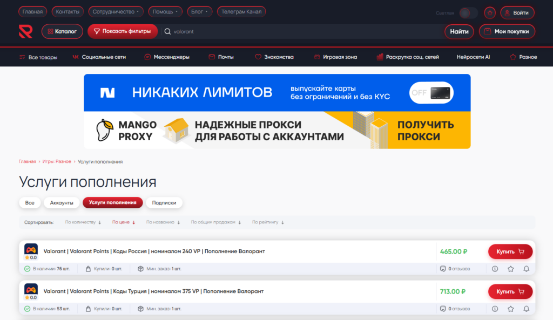Sort by По количеству
553x320 pixels.
(83, 222)
